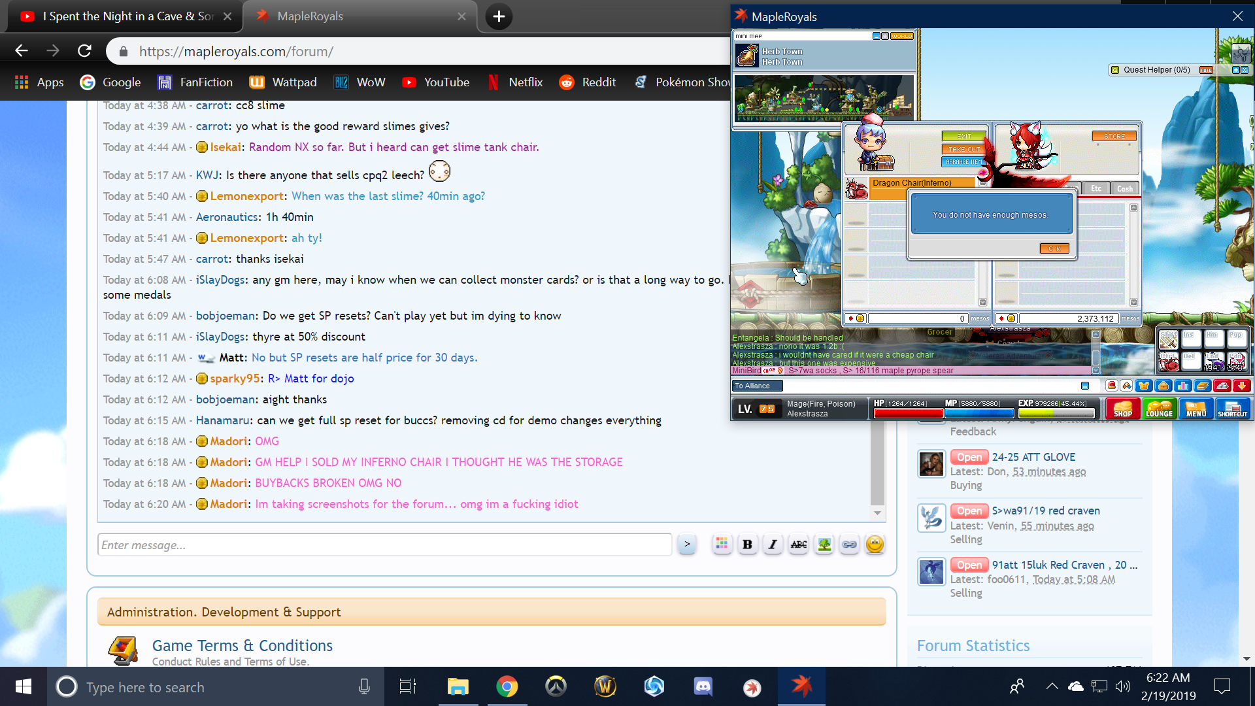Show hidden system tray icons chevron
This screenshot has height=706, width=1255.
pyautogui.click(x=1052, y=686)
